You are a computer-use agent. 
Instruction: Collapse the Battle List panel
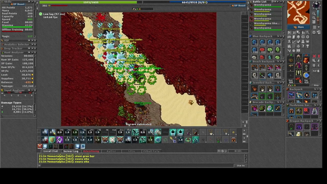281,2
